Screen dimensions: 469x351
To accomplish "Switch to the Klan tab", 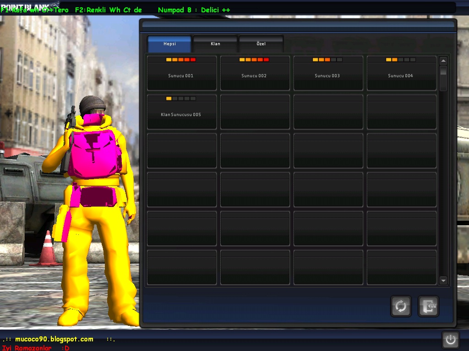I will 215,44.
